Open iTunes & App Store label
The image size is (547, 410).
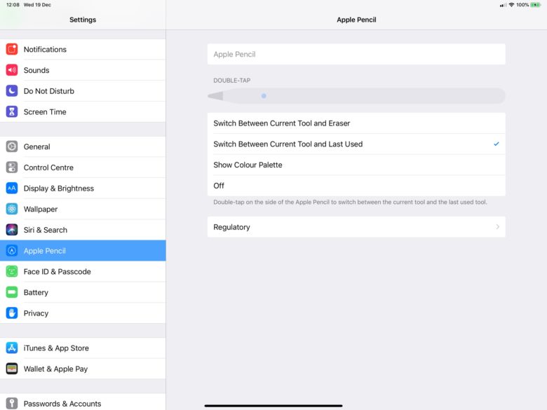click(56, 348)
